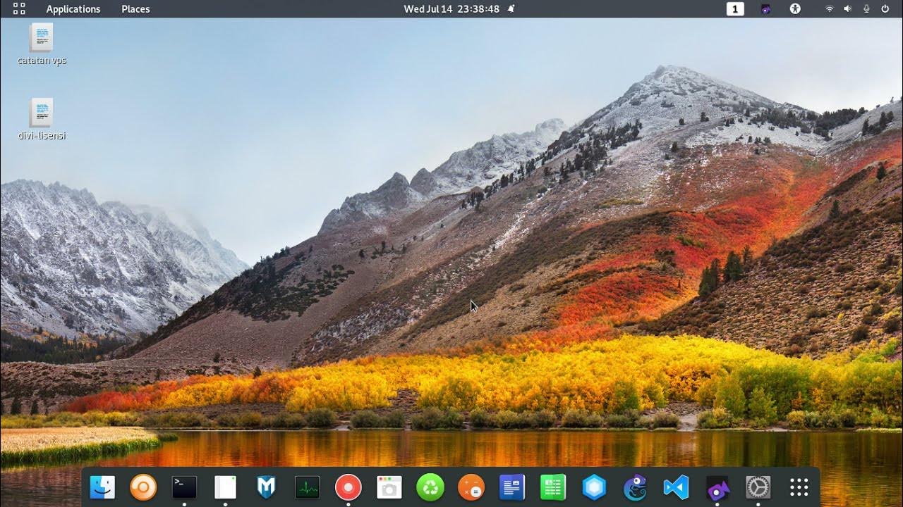Open the purple video recorder dock icon
This screenshot has height=507, width=903.
717,487
